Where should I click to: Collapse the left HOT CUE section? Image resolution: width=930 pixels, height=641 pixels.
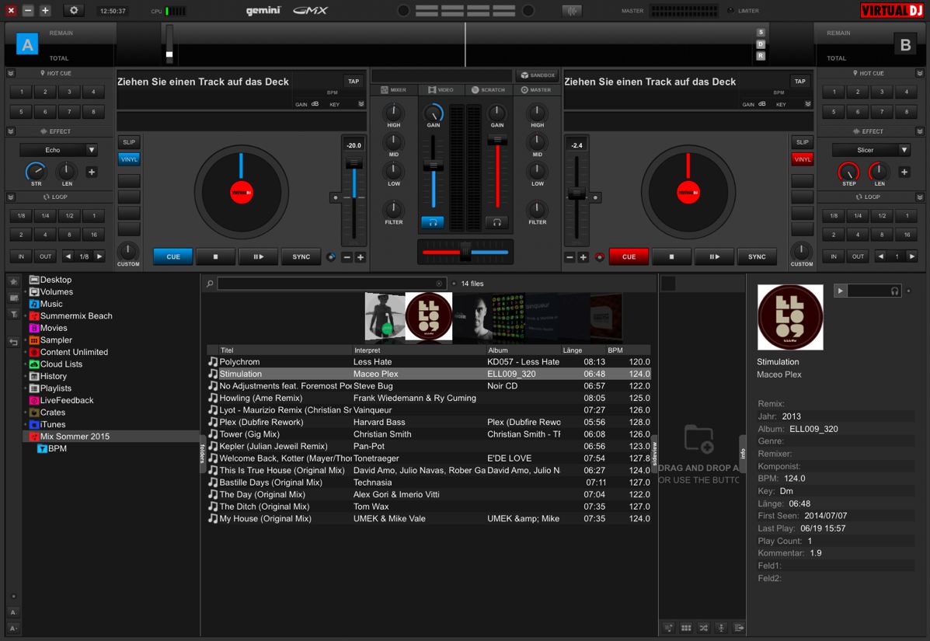coord(11,73)
